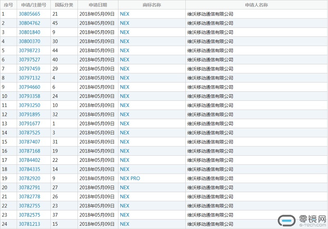Image resolution: width=328 pixels, height=229 pixels.
Task: Select class cell 40 in row 6
Action: [64, 60]
